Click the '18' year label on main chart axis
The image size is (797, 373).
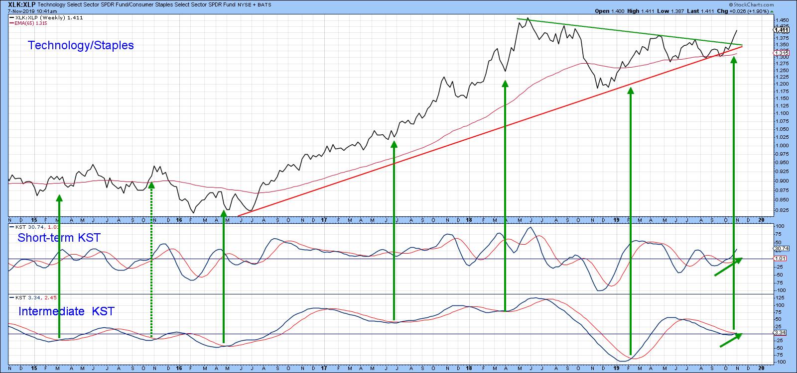click(x=469, y=220)
